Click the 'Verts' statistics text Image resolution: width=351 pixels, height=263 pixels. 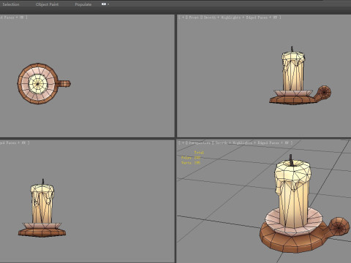pyautogui.click(x=191, y=162)
